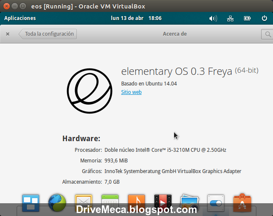This screenshot has height=216, width=273.
Task: Open the Software Center bag icon
Action: (x=242, y=203)
